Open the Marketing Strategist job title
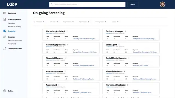 [x=116, y=85]
